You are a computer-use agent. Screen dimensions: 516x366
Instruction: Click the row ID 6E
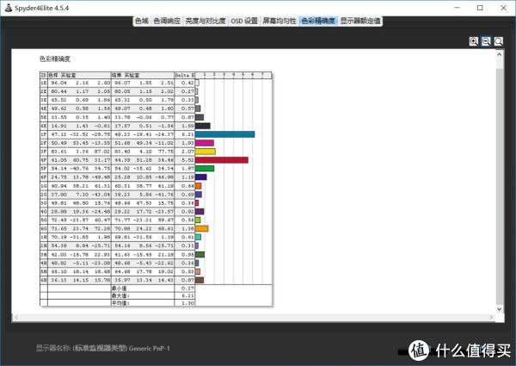pyautogui.click(x=44, y=126)
